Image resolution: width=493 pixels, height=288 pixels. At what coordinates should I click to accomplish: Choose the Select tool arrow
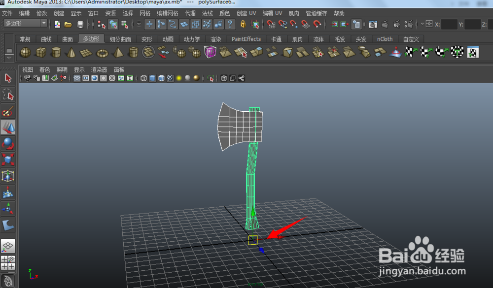pyautogui.click(x=8, y=78)
